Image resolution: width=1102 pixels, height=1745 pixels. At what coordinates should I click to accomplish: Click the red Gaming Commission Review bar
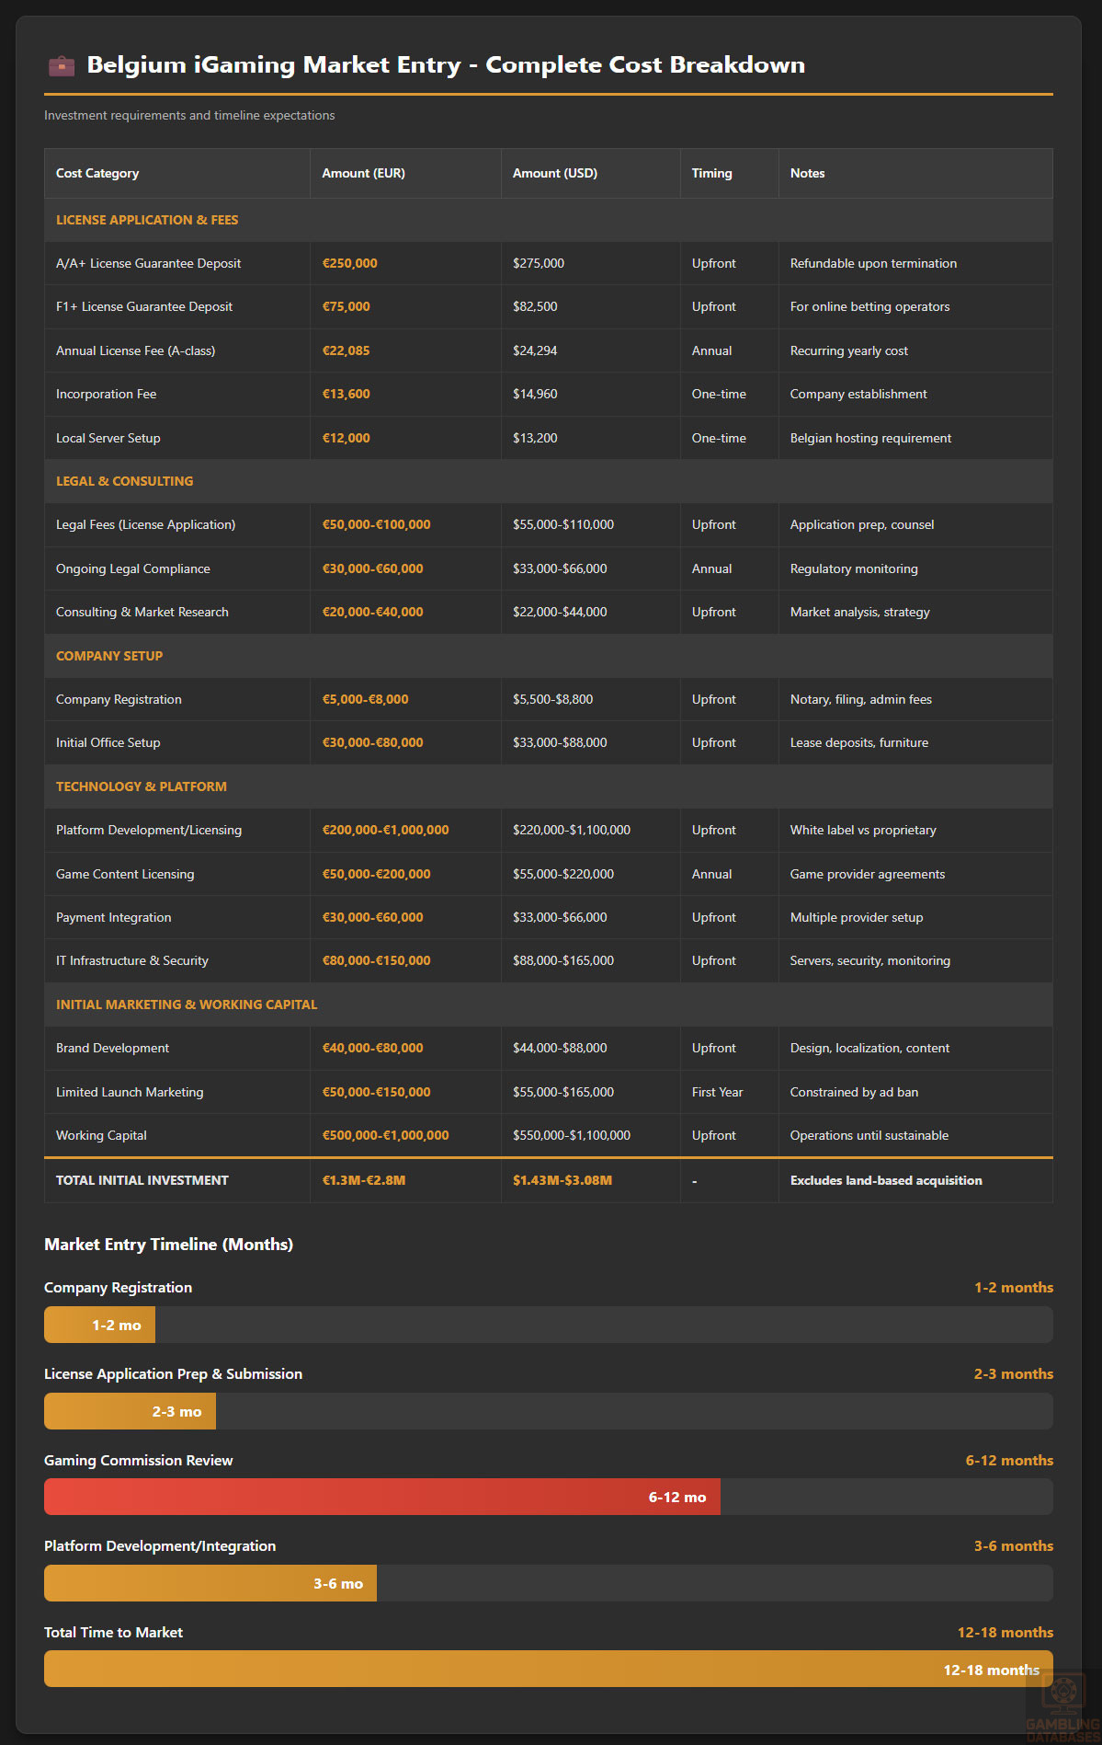coord(381,1497)
